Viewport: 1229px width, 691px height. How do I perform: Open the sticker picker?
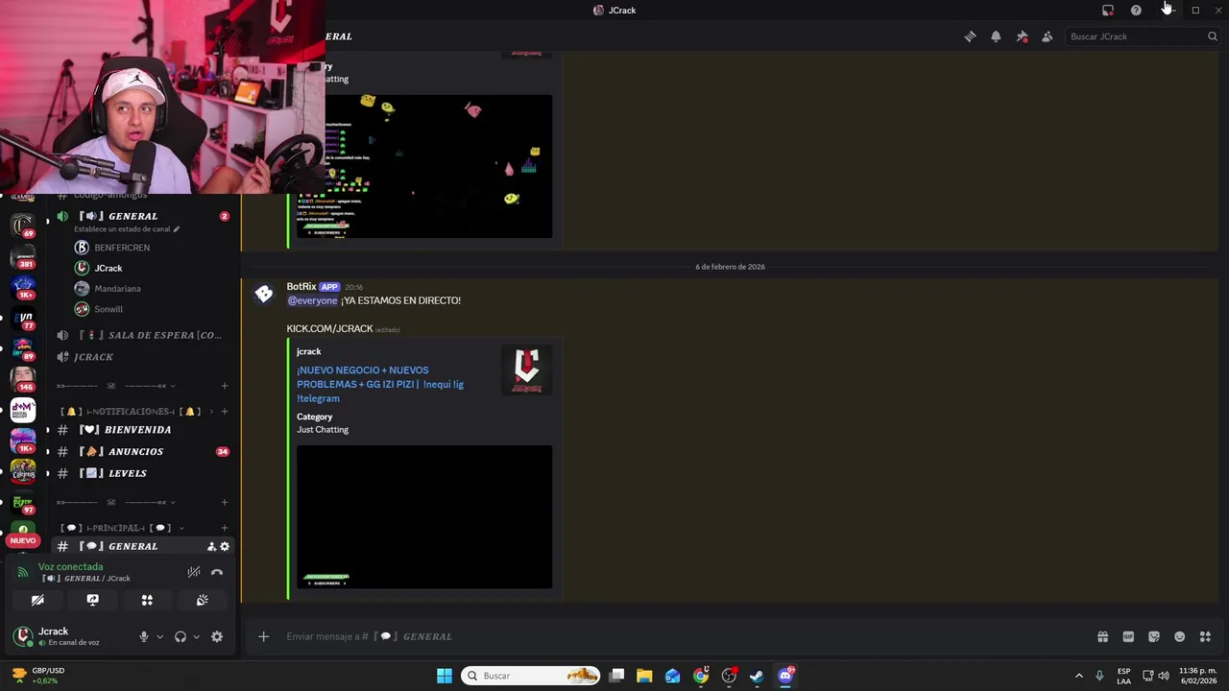1154,636
